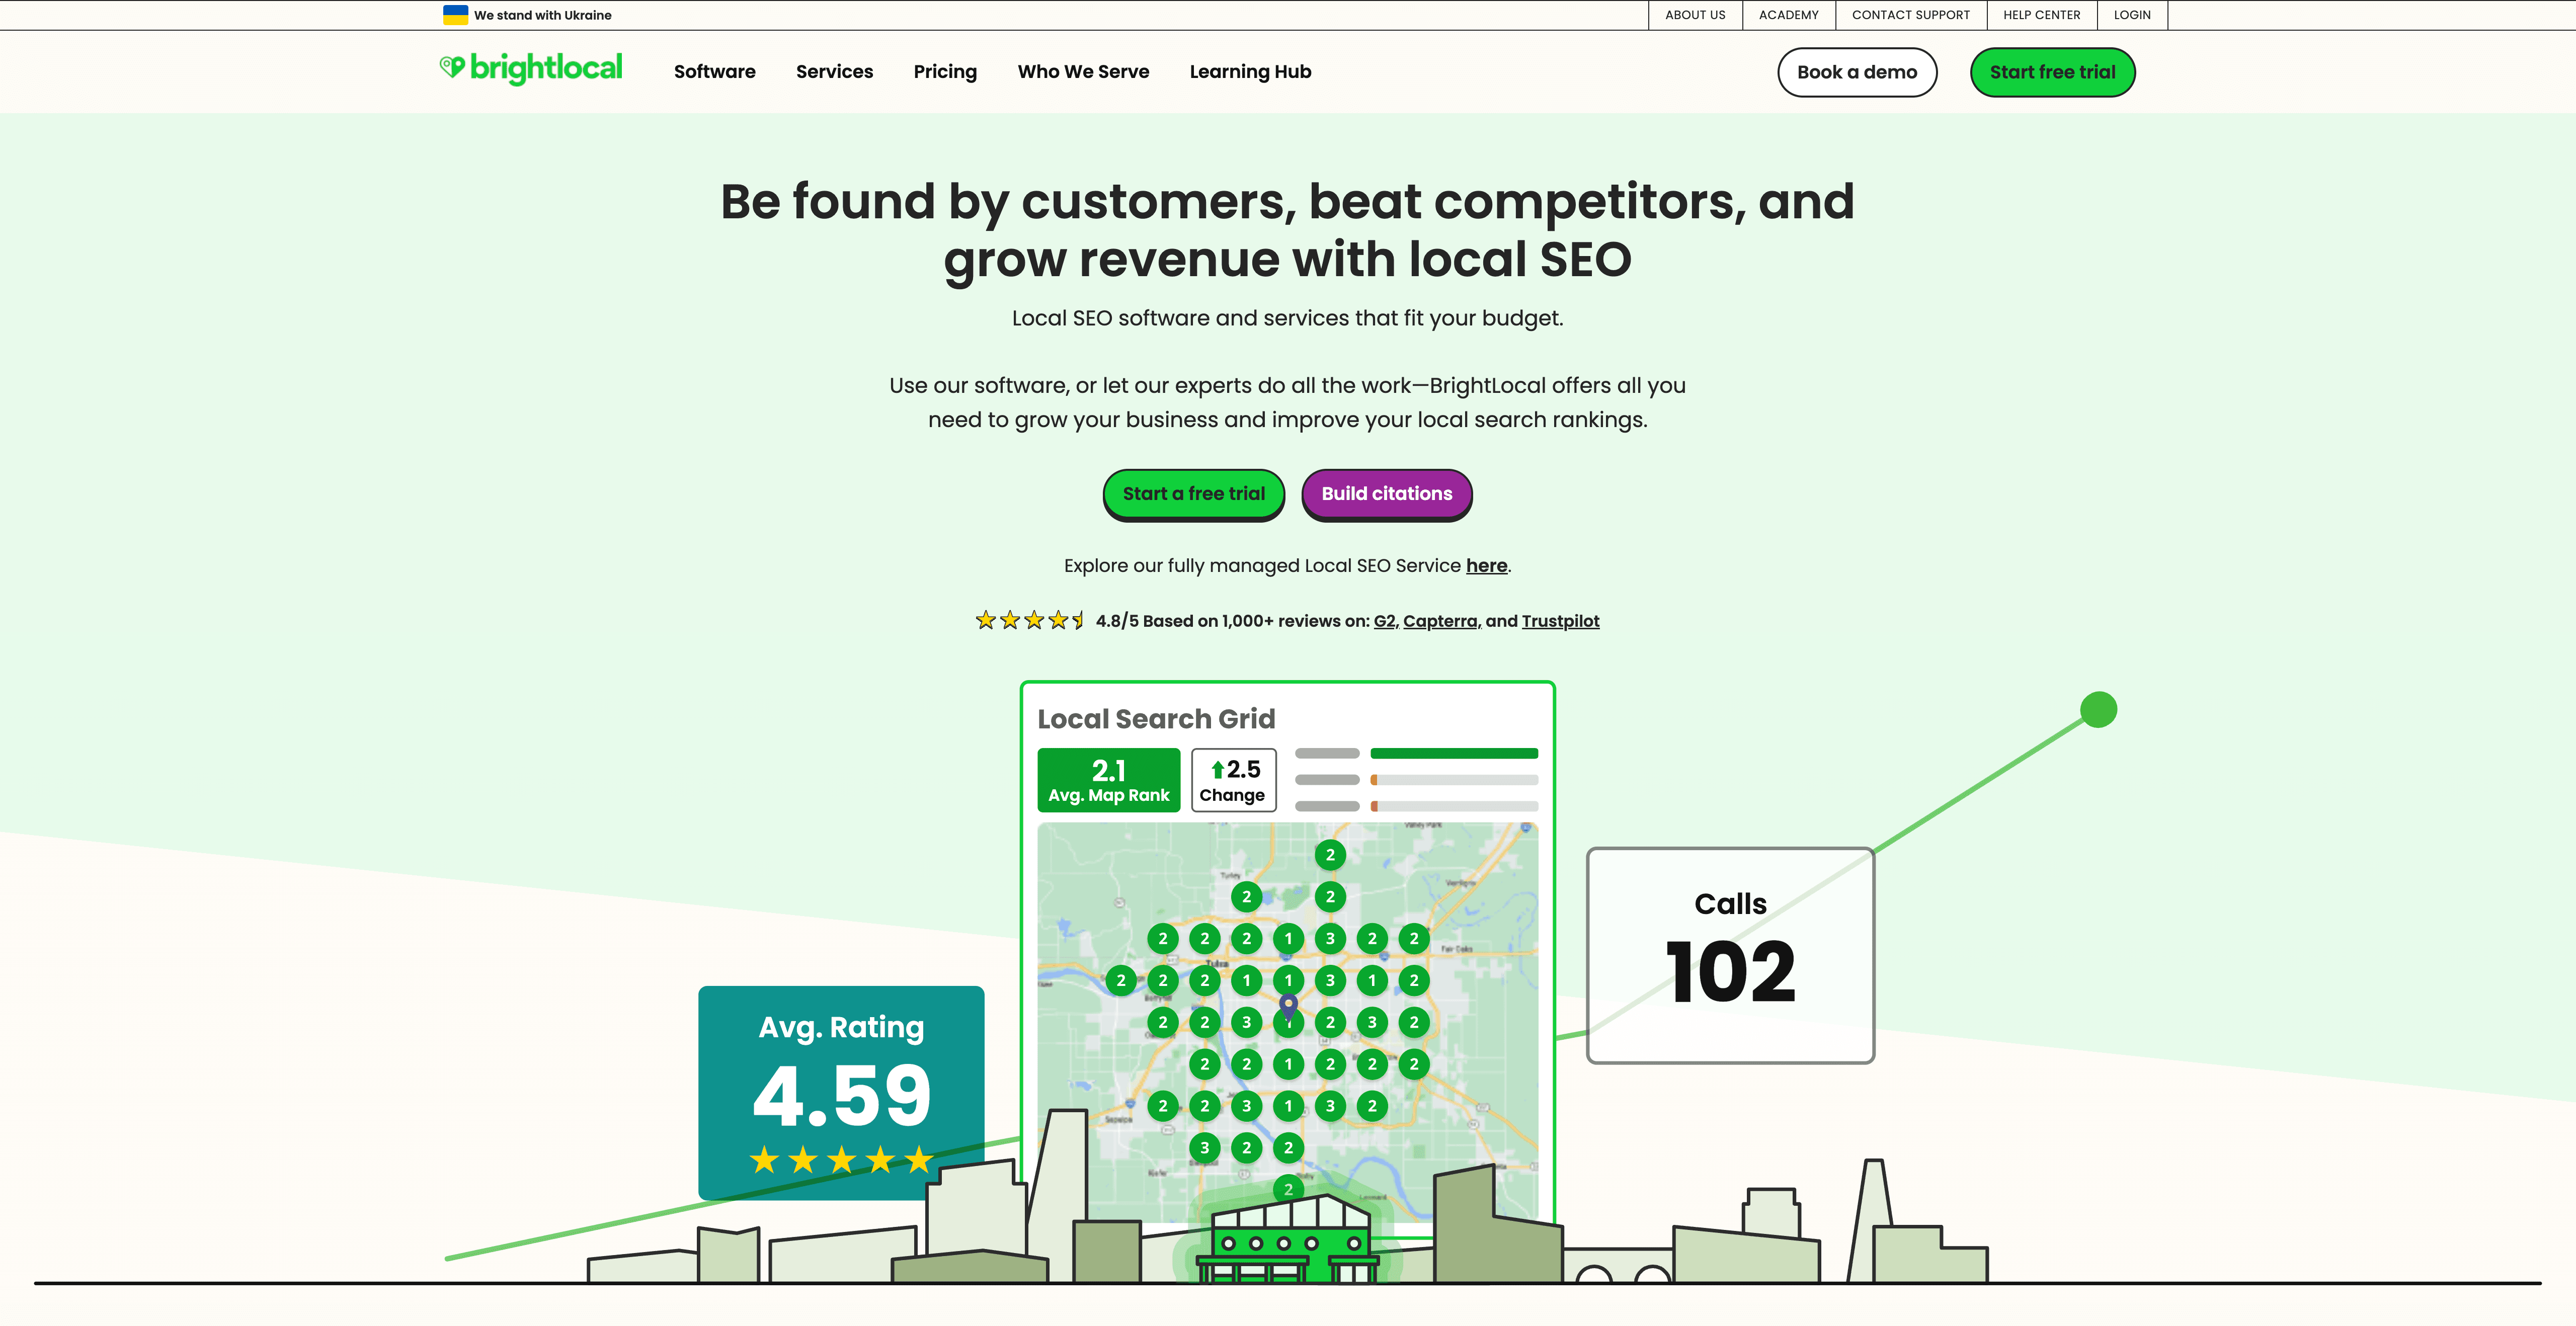
Task: Click the green dot at chart line end
Action: pos(2098,710)
